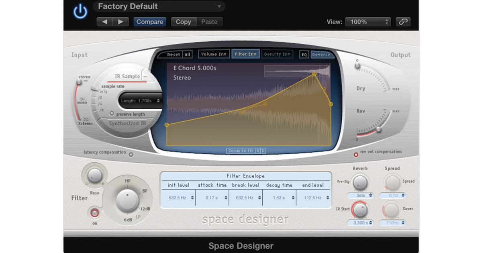Click the mono input mode icon
The height and width of the screenshot is (253, 482).
point(82,99)
